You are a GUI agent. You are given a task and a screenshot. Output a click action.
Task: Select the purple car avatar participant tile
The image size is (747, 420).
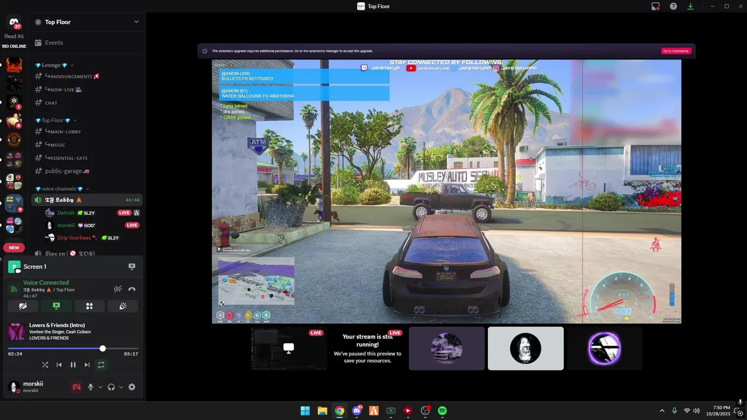tap(446, 348)
